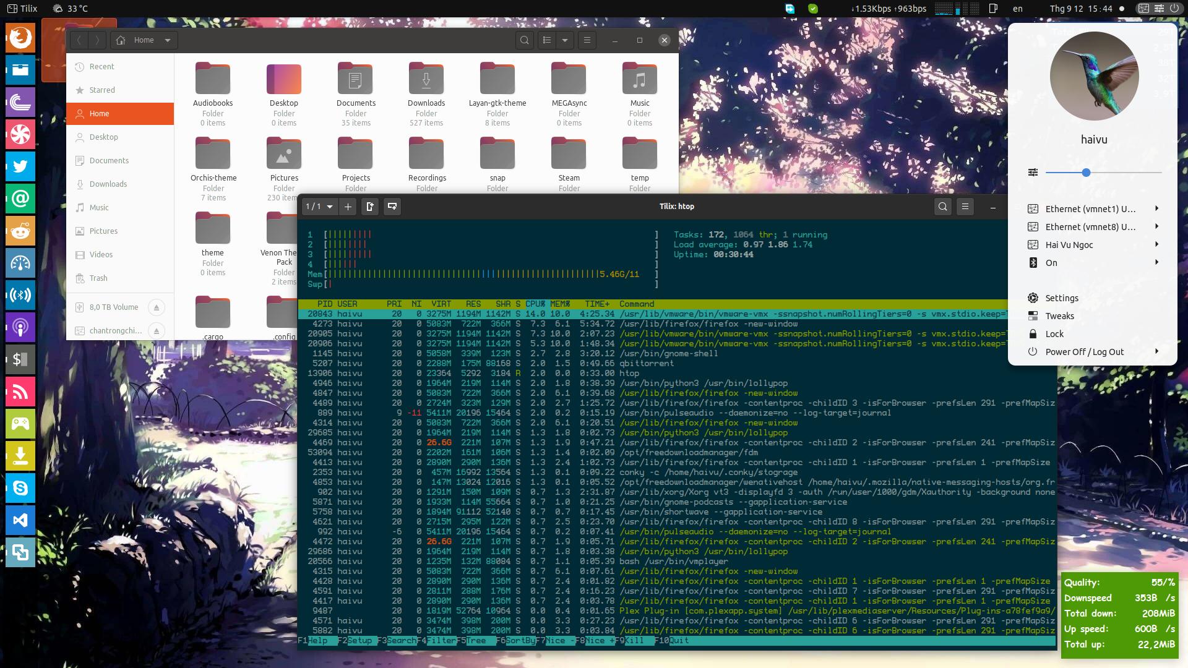
Task: Select the Layan-gtk-theme folder
Action: point(497,93)
